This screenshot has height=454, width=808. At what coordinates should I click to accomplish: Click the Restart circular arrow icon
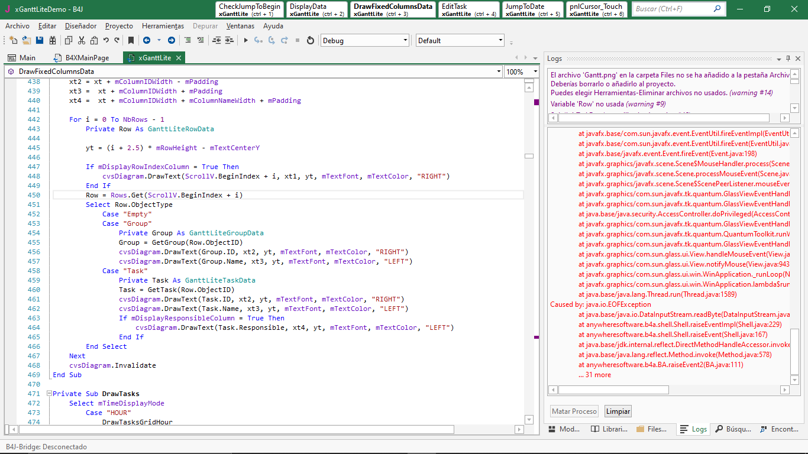click(x=310, y=40)
